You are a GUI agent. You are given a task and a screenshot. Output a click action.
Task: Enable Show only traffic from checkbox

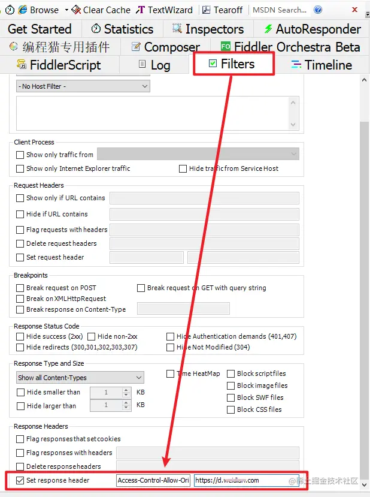click(x=20, y=155)
